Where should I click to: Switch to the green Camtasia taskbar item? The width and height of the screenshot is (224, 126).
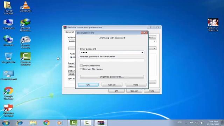(74, 123)
